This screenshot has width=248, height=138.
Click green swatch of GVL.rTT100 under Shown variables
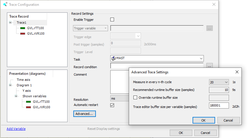pos(29,102)
